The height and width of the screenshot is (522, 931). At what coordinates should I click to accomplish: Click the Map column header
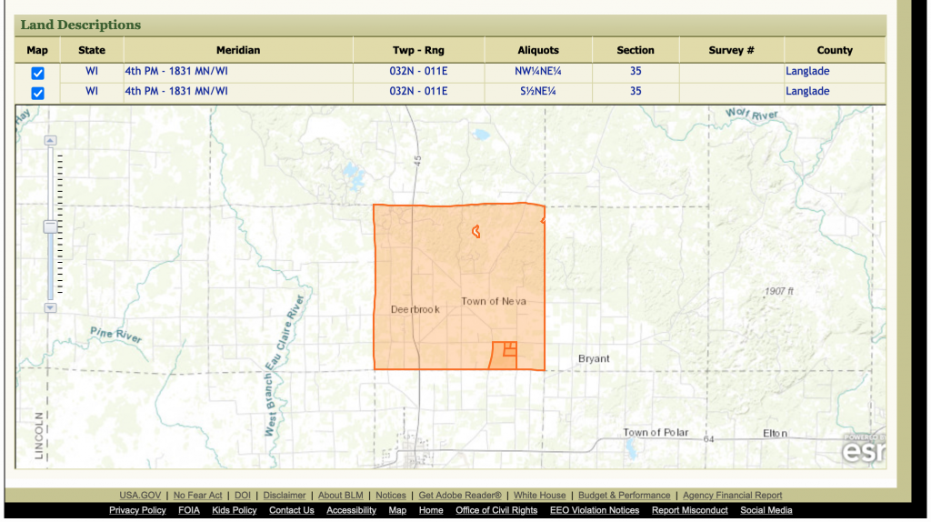pos(37,50)
